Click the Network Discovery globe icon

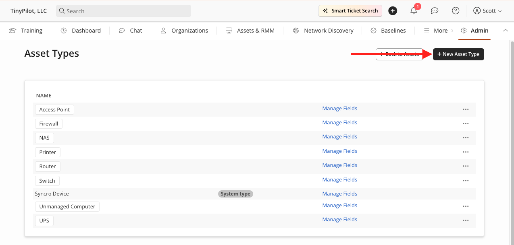pyautogui.click(x=295, y=30)
